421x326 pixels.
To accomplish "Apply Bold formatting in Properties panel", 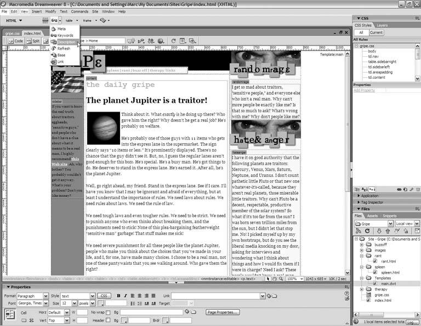I will [118, 296].
